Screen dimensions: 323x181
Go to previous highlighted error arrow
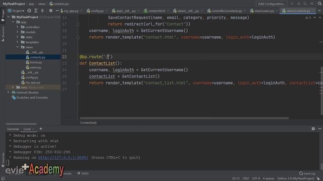point(314,18)
